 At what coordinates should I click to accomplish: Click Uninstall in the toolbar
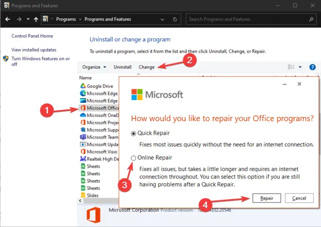point(122,67)
